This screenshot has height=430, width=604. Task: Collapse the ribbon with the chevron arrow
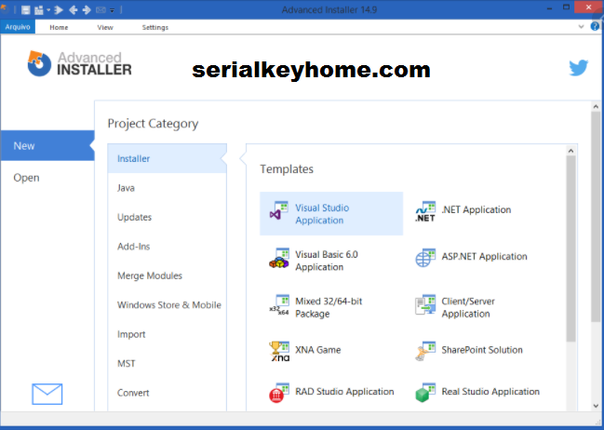click(x=581, y=27)
